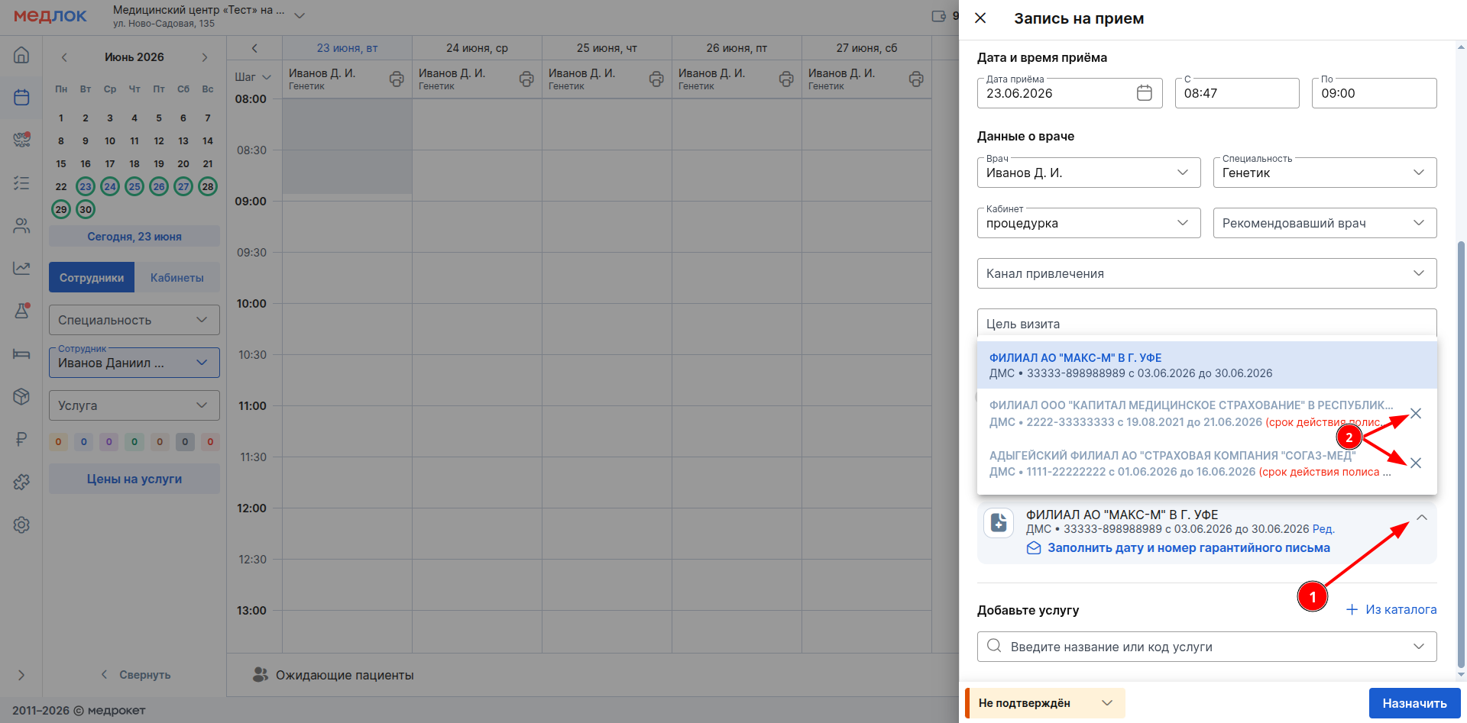Switch to the Кабинеты tab
Viewport: 1467px width, 723px height.
click(x=177, y=277)
